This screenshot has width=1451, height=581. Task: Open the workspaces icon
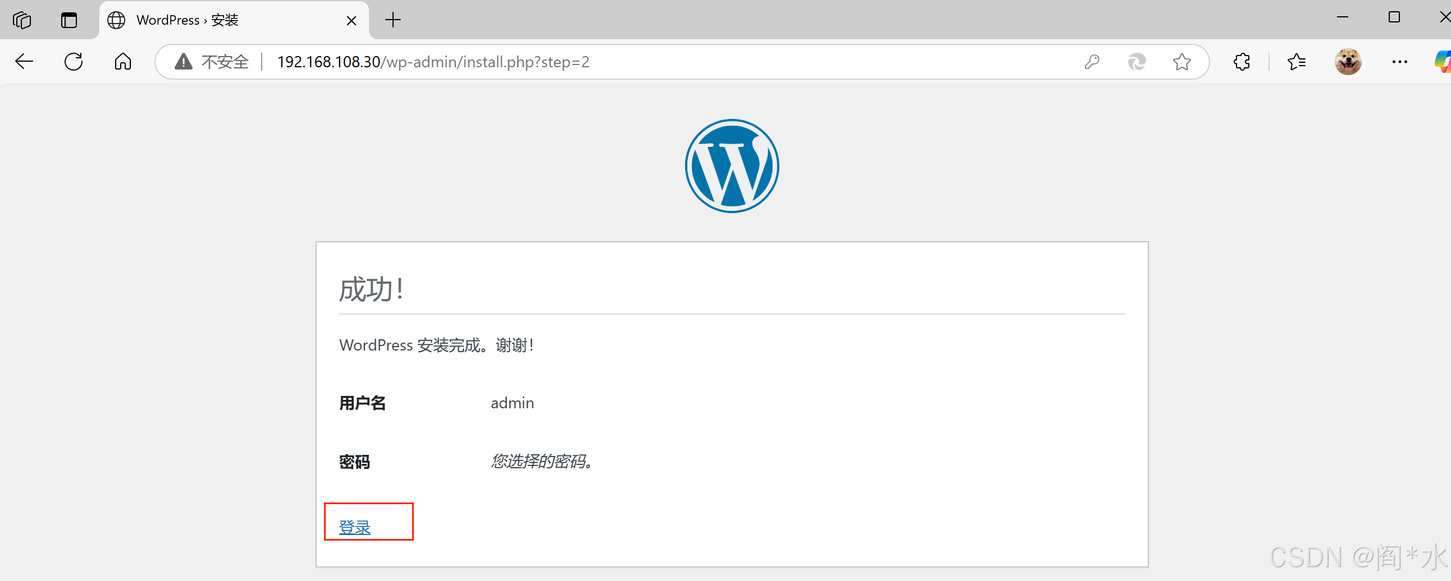coord(22,20)
